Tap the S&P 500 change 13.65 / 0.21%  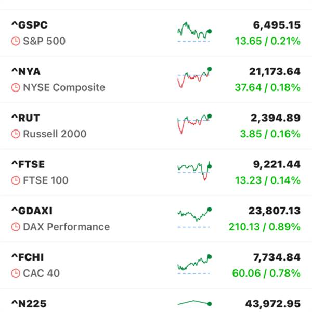[268, 41]
